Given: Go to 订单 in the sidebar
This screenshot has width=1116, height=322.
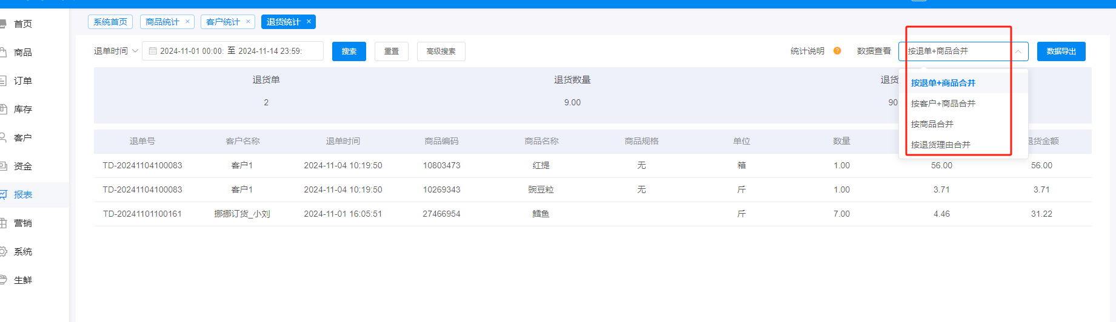Looking at the screenshot, I should (23, 81).
